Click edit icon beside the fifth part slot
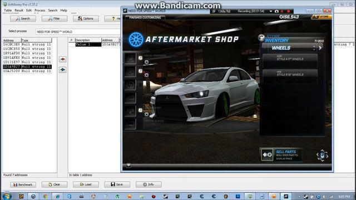Image resolution: width=356 pixels, height=200 pixels. 141,110
